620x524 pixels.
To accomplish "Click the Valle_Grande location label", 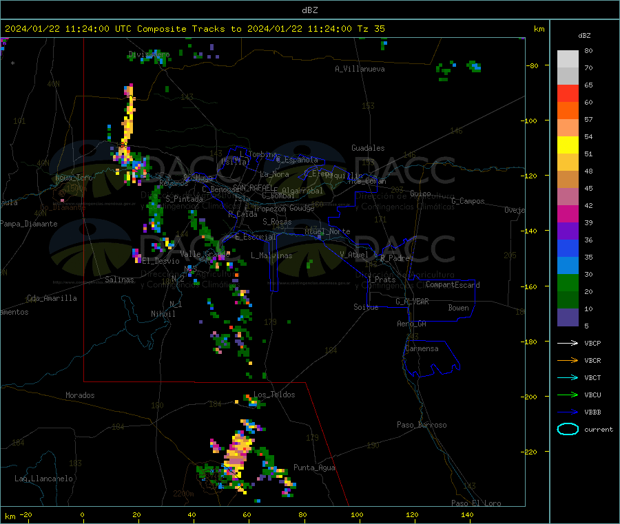I will click(205, 253).
